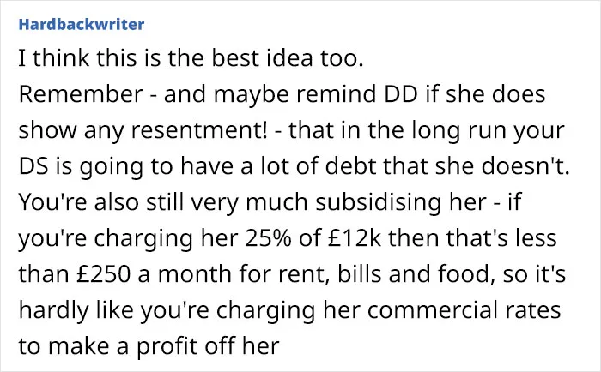601x372 pixels.
Task: Click the word 'month' in the comment
Action: (x=196, y=274)
